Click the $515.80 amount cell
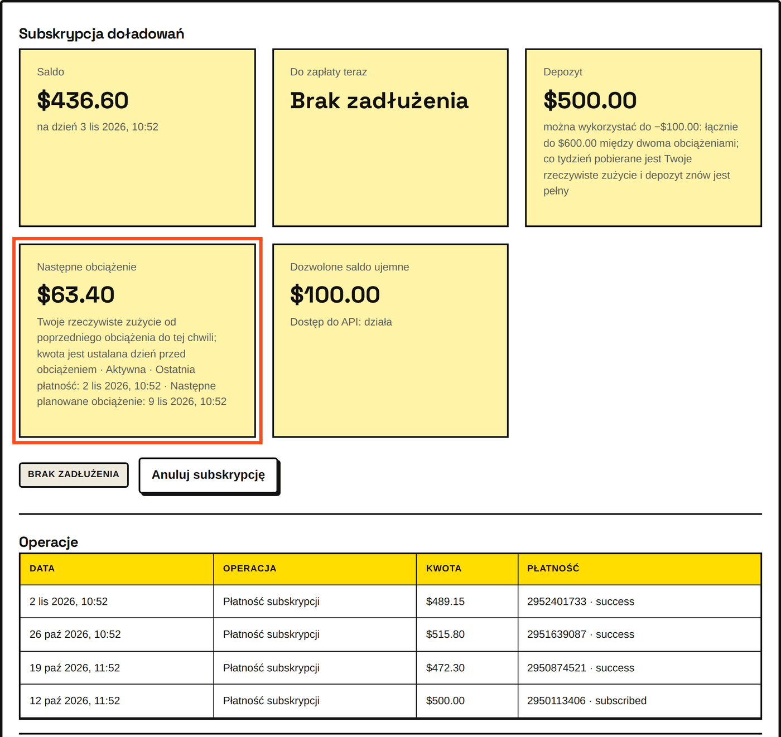 coord(467,634)
